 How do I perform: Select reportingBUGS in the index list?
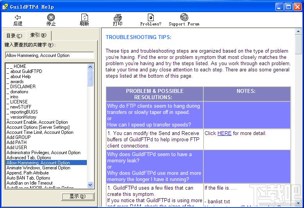coord(24,112)
